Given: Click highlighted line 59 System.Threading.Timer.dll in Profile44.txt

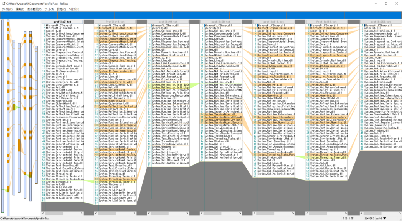Looking at the screenshot, I should click(116, 181).
